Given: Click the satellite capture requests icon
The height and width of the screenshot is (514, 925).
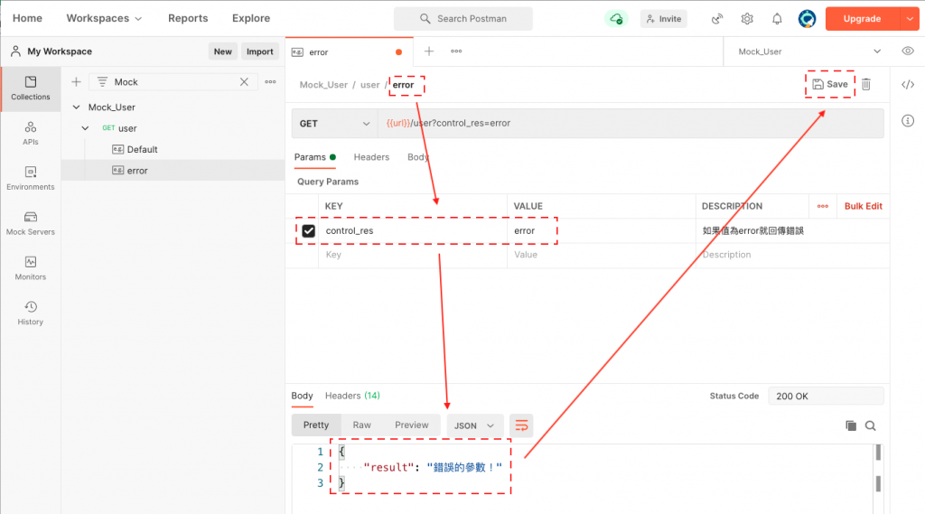Looking at the screenshot, I should click(x=716, y=19).
